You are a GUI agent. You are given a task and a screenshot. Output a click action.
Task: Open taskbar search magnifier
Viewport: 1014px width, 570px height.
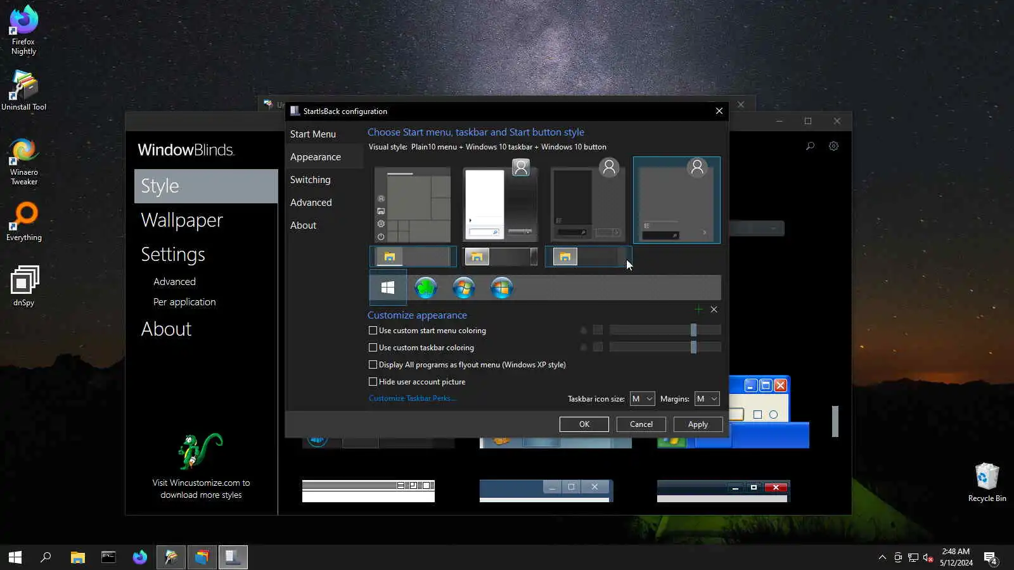point(46,557)
